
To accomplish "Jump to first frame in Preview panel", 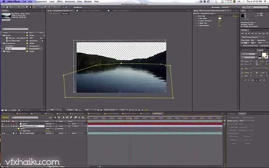I will [x=242, y=34].
